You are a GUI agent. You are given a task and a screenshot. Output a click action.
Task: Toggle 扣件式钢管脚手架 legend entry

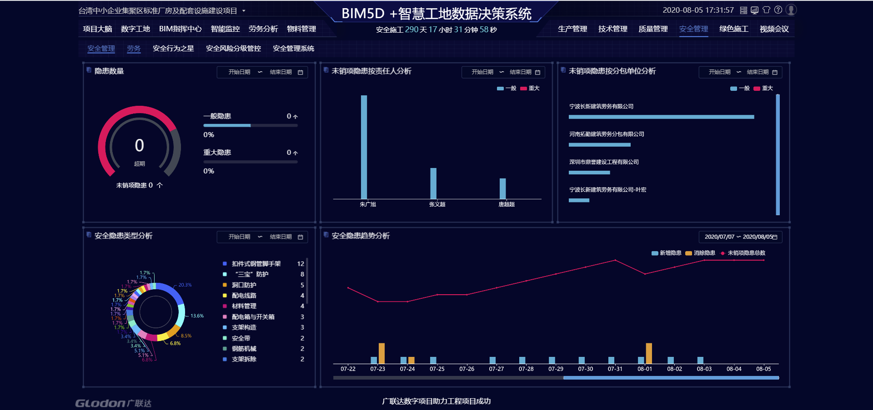pos(252,264)
